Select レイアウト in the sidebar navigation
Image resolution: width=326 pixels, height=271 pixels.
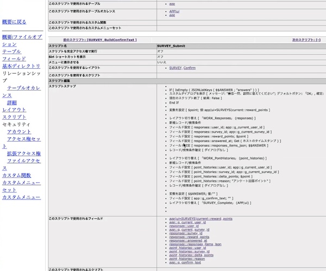[14, 110]
